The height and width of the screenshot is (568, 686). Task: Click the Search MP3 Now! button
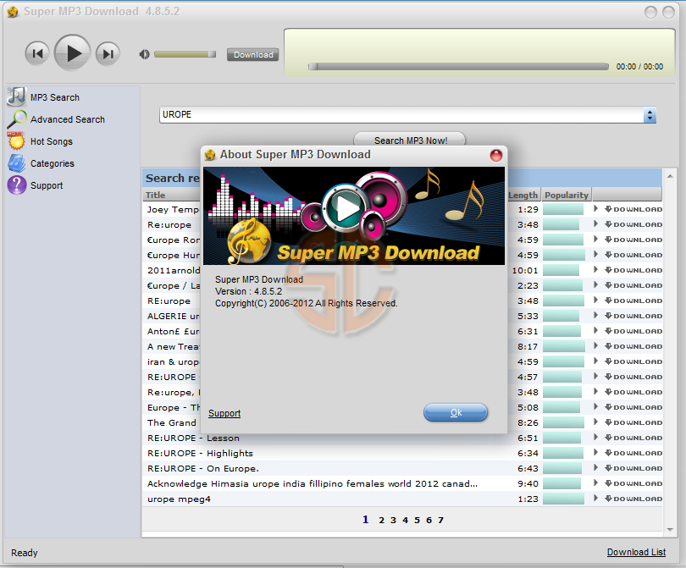[411, 141]
